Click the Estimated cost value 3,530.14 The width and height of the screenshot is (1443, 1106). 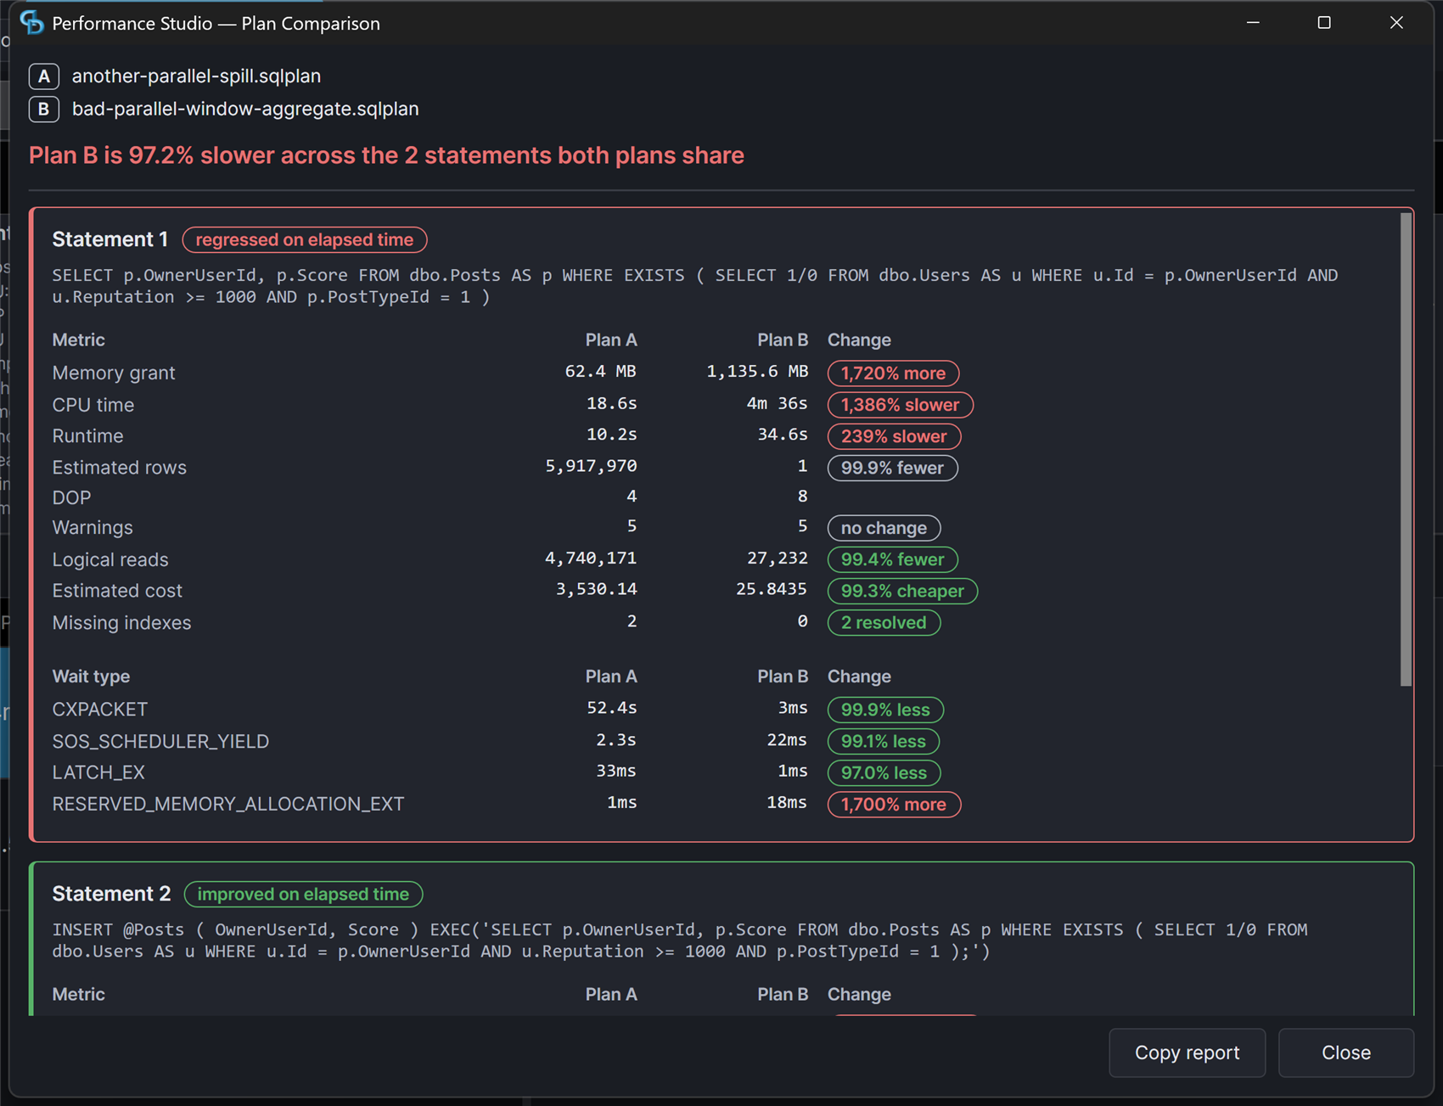point(596,589)
